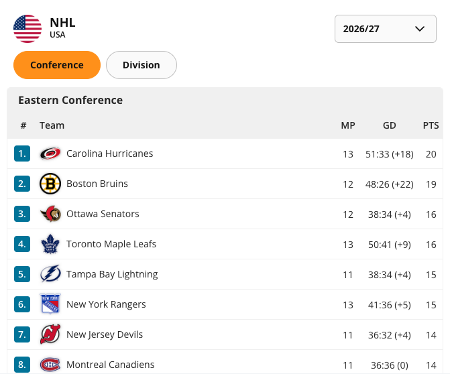Viewport: 450px width, 374px height.
Task: Click rank badge 5. for Tampa Bay
Action: [22, 274]
